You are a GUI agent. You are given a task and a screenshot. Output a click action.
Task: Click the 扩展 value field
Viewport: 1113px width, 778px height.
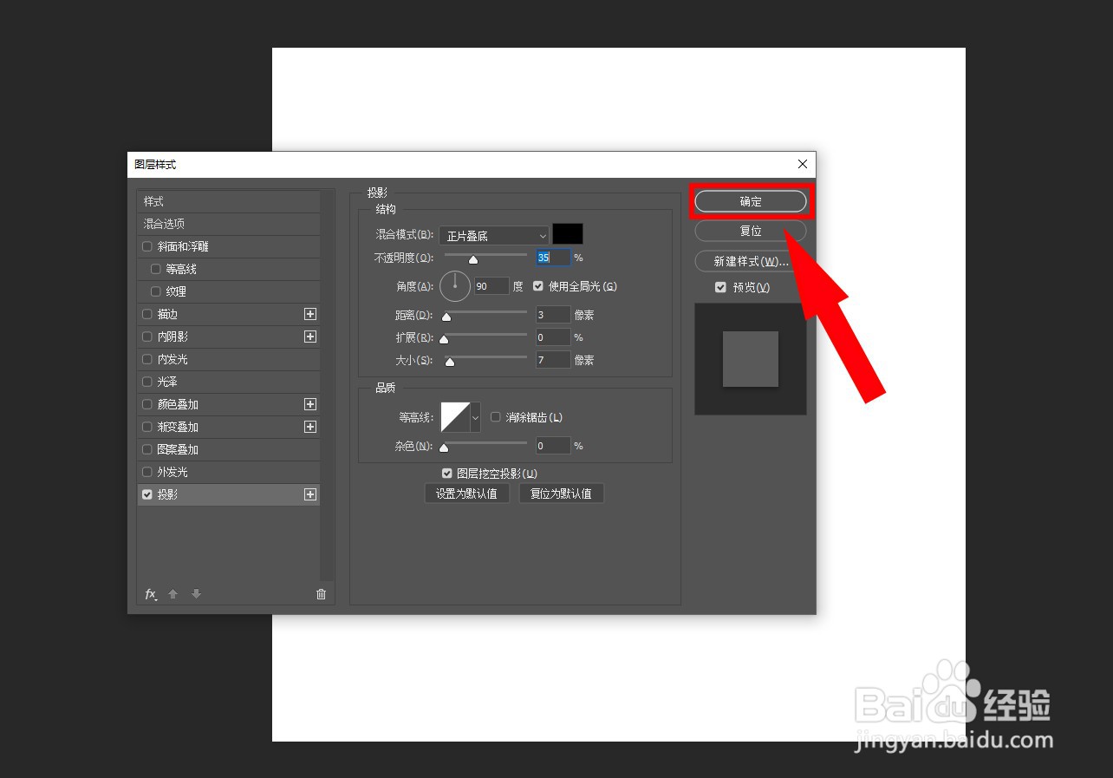(553, 337)
